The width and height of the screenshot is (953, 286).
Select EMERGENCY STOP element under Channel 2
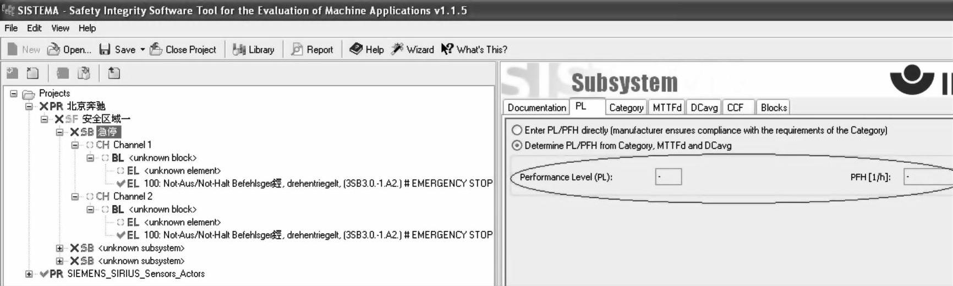[x=318, y=235]
